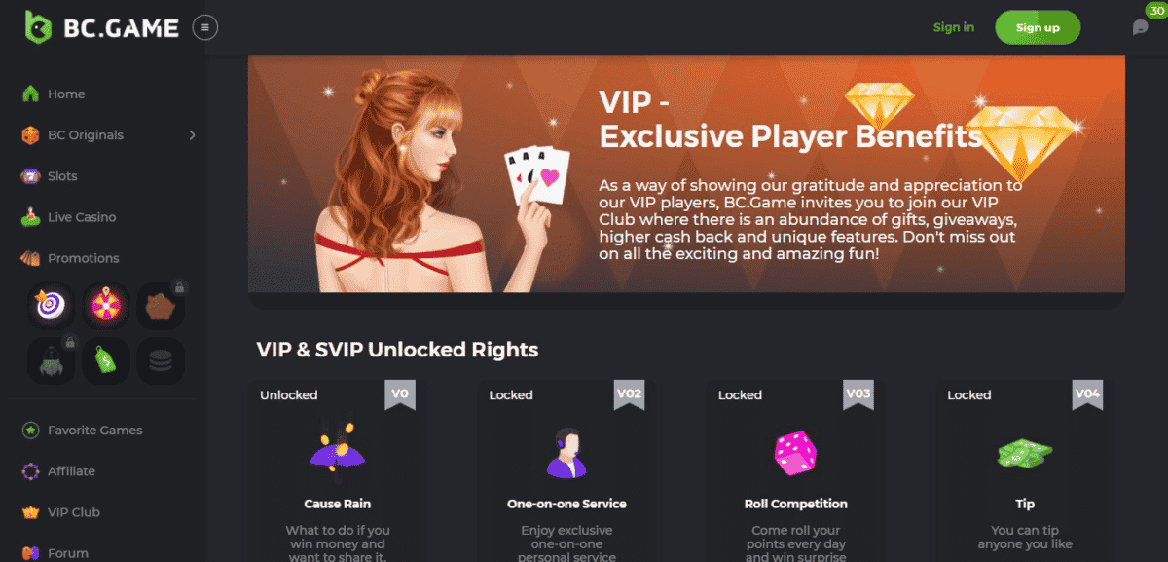Open the lucky spin wheel icon
The height and width of the screenshot is (562, 1168).
tap(105, 305)
